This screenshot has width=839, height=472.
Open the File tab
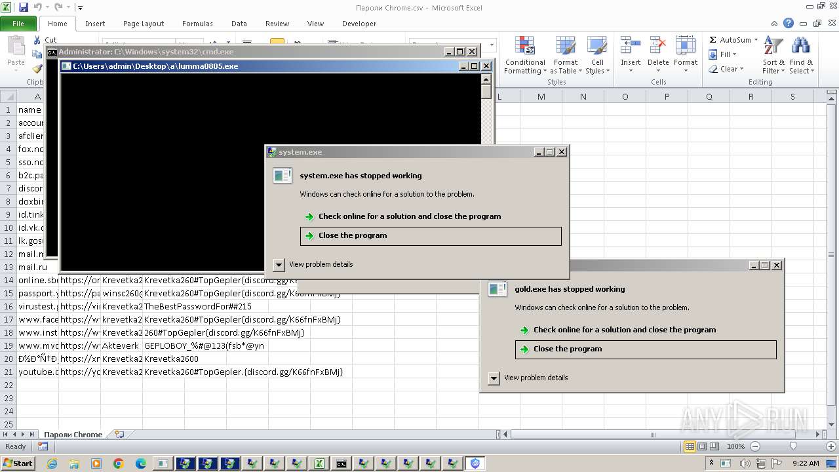click(18, 24)
